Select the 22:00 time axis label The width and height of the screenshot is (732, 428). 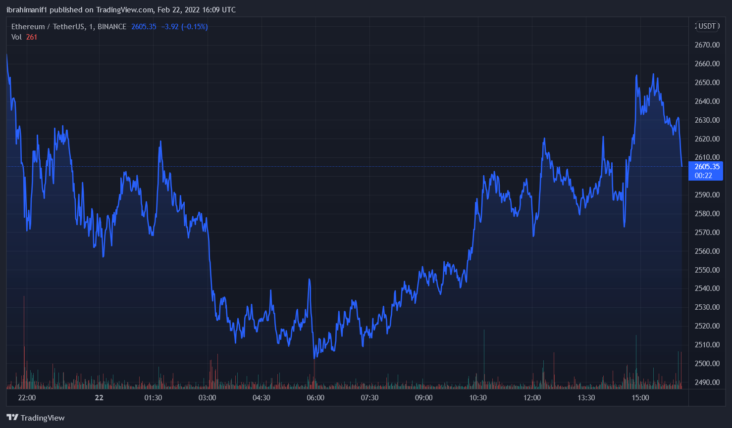coord(27,398)
